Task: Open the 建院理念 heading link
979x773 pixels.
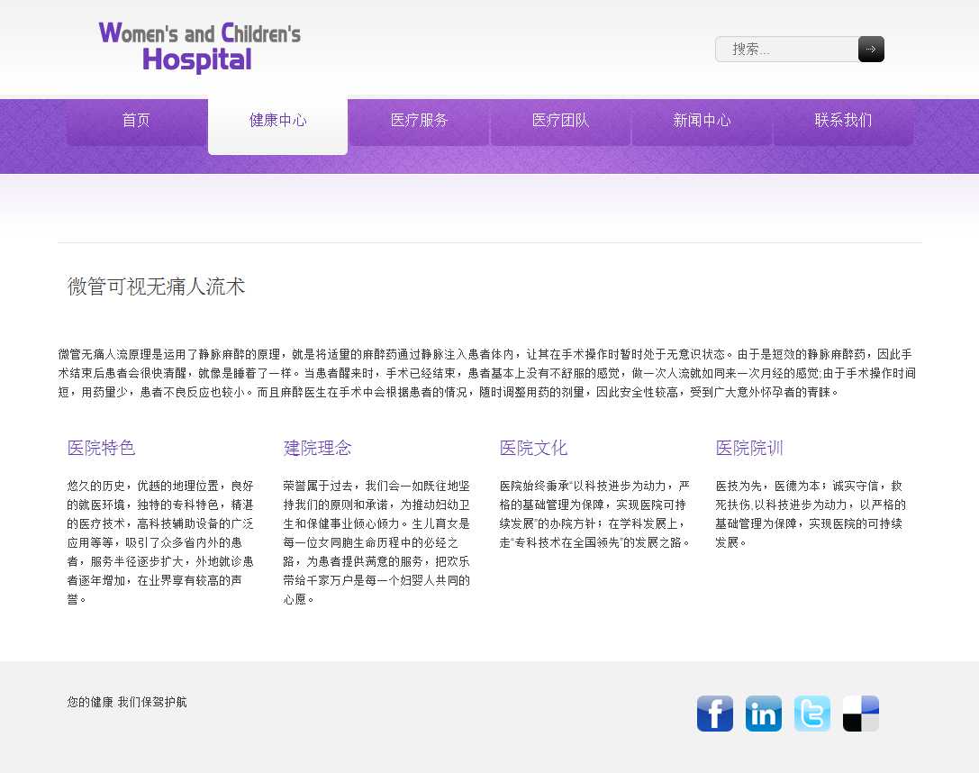Action: click(x=317, y=448)
